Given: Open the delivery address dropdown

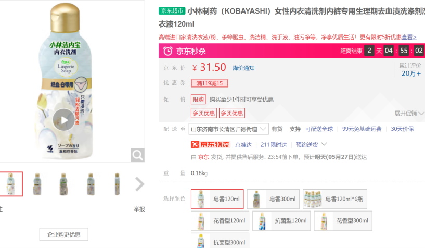Looking at the screenshot, I should [x=229, y=129].
